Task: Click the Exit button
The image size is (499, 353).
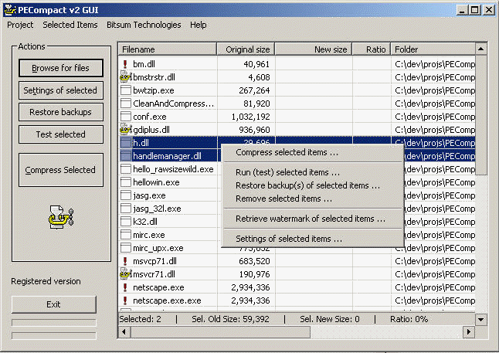Action: point(54,304)
